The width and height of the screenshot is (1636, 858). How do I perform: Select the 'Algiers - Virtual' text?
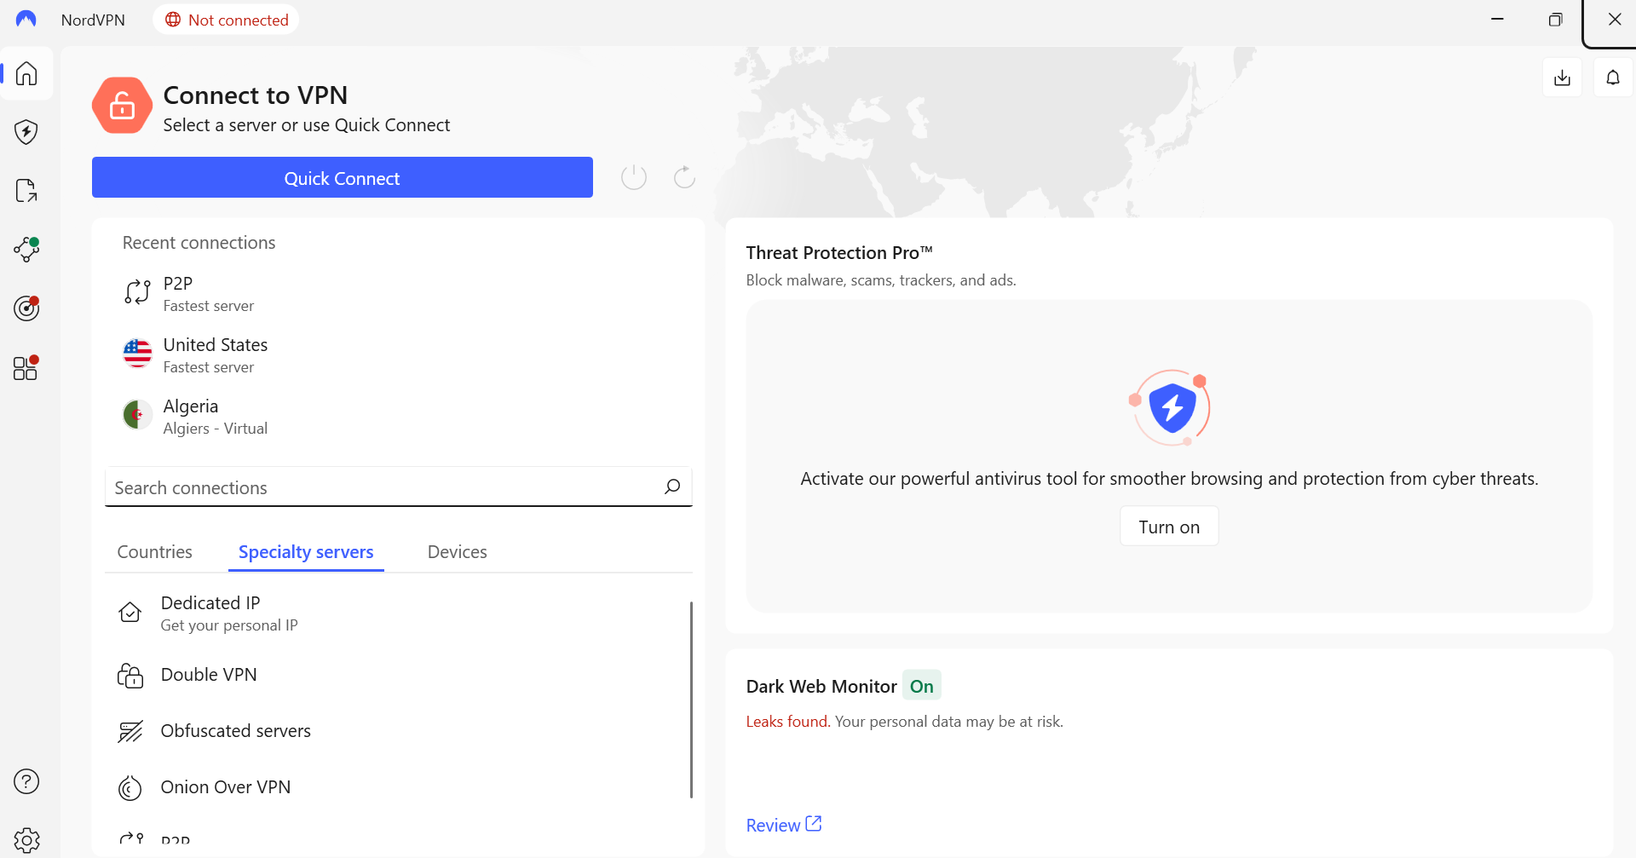(x=216, y=429)
